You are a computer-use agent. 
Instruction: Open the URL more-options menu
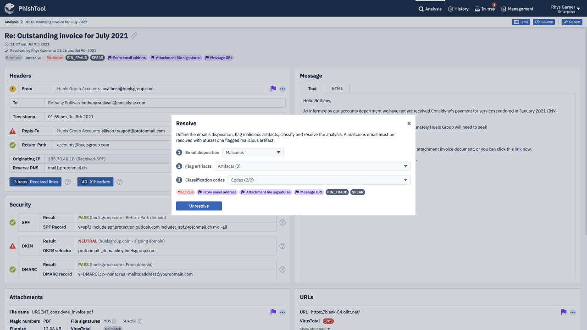point(573,312)
